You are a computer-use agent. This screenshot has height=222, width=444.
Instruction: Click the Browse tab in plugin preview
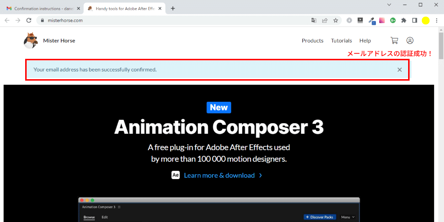pyautogui.click(x=89, y=217)
